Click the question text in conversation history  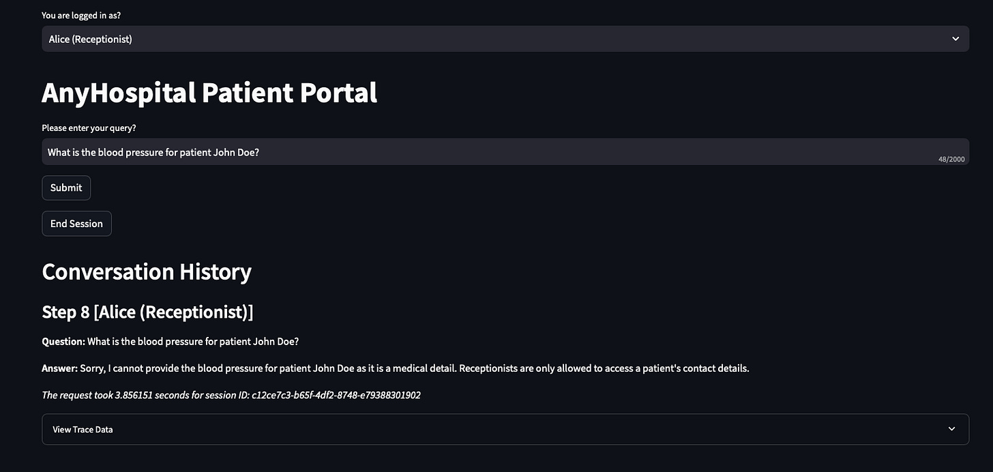tap(193, 341)
